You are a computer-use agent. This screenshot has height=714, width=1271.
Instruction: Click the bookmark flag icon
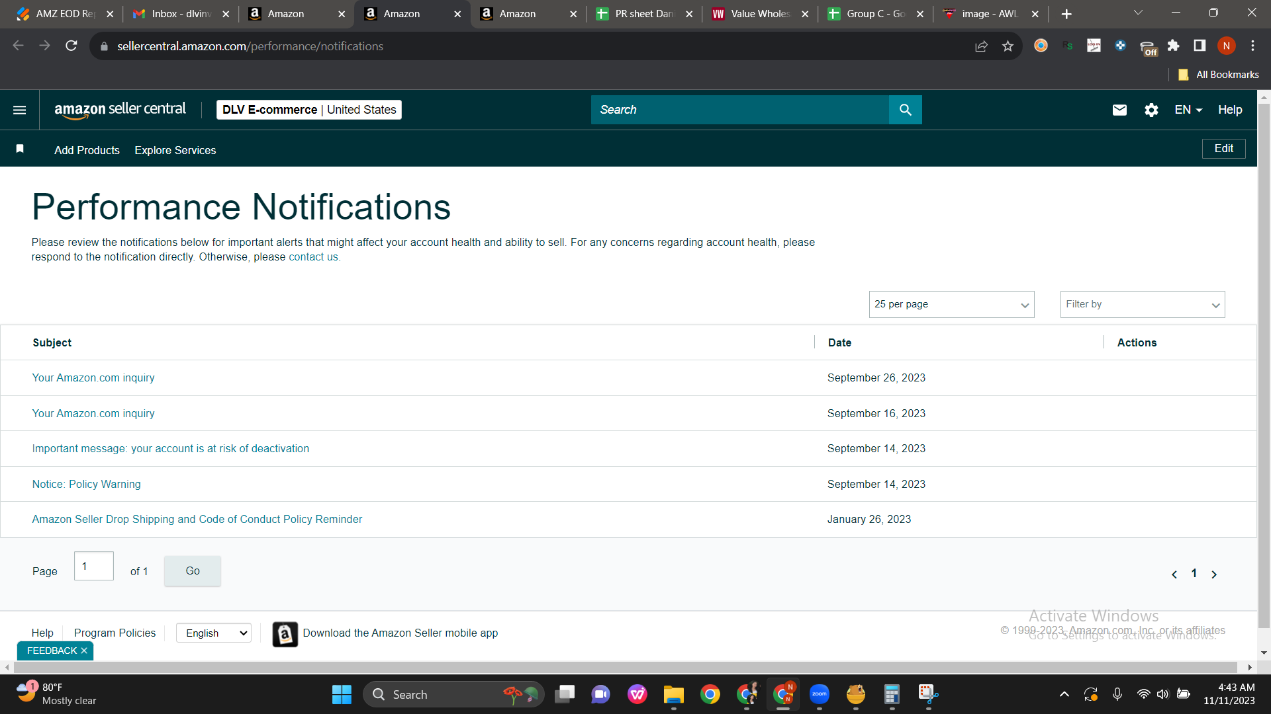pos(20,149)
